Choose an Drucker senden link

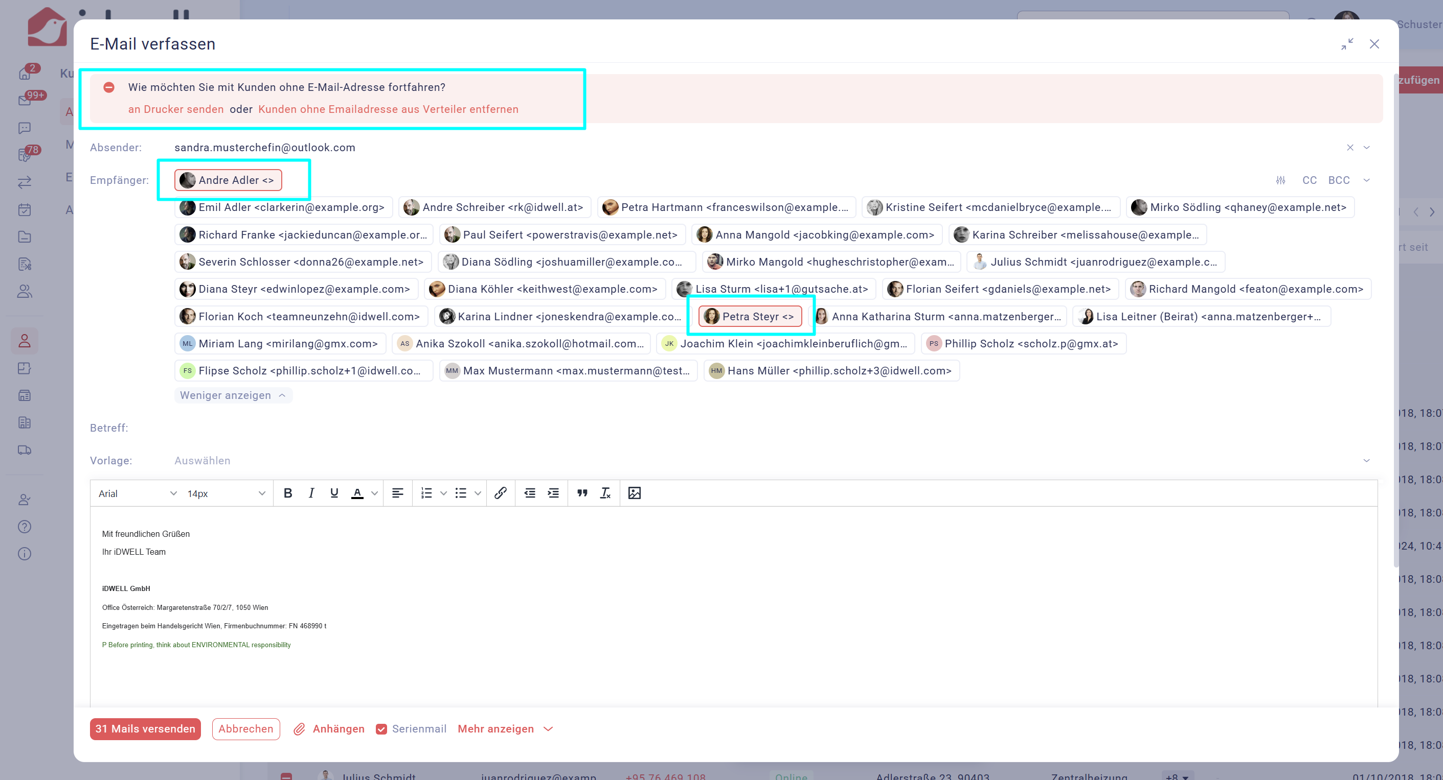tap(176, 109)
